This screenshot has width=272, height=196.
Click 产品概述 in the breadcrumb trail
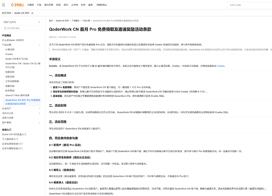(x=75, y=20)
